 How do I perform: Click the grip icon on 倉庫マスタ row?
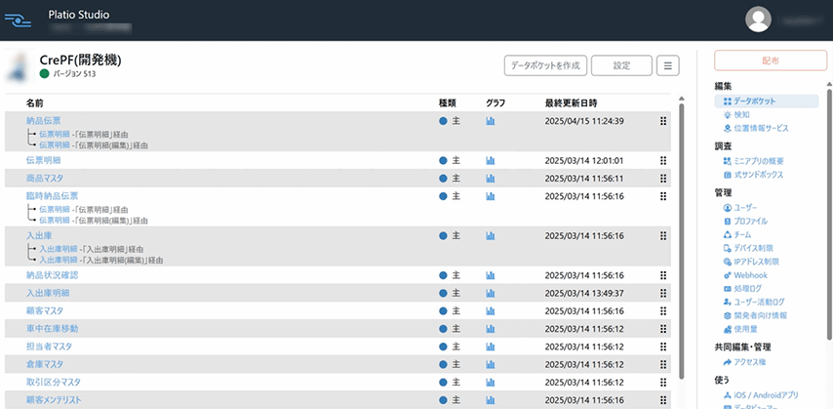[663, 364]
